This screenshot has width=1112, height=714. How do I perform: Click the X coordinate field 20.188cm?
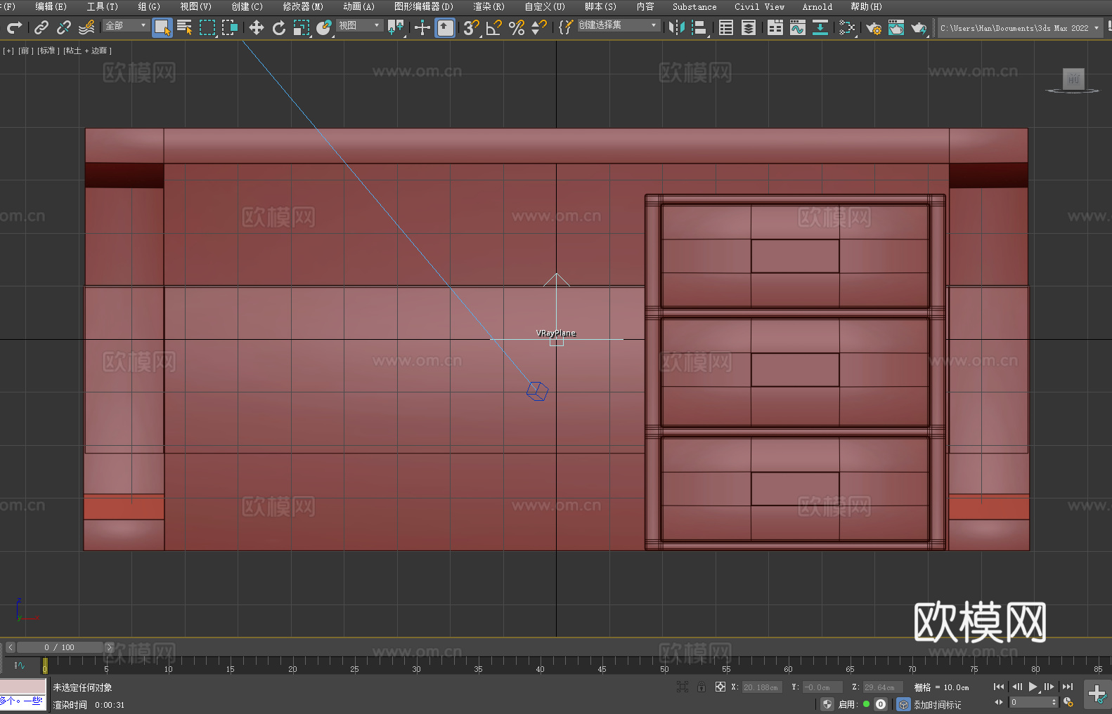[762, 687]
